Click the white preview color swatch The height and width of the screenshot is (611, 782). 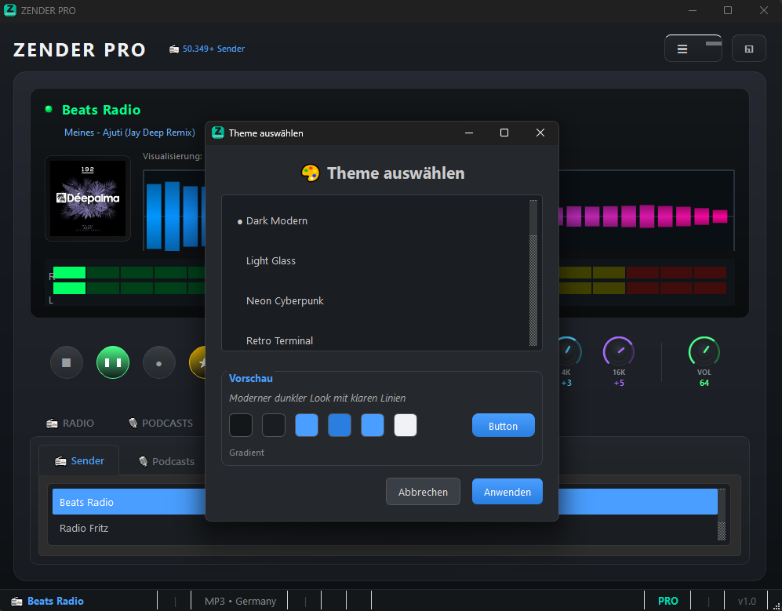(x=406, y=425)
